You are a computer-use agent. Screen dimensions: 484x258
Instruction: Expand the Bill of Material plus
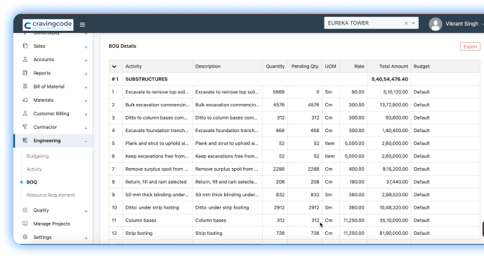[86, 87]
